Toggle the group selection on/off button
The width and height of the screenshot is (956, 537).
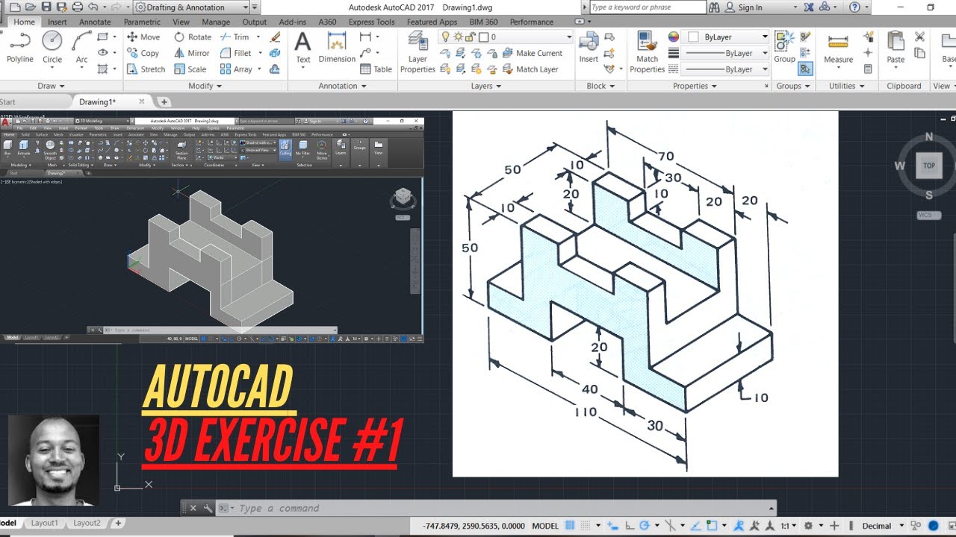[805, 69]
